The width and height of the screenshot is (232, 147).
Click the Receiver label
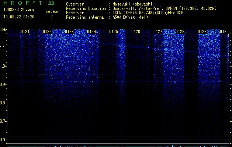click(75, 13)
